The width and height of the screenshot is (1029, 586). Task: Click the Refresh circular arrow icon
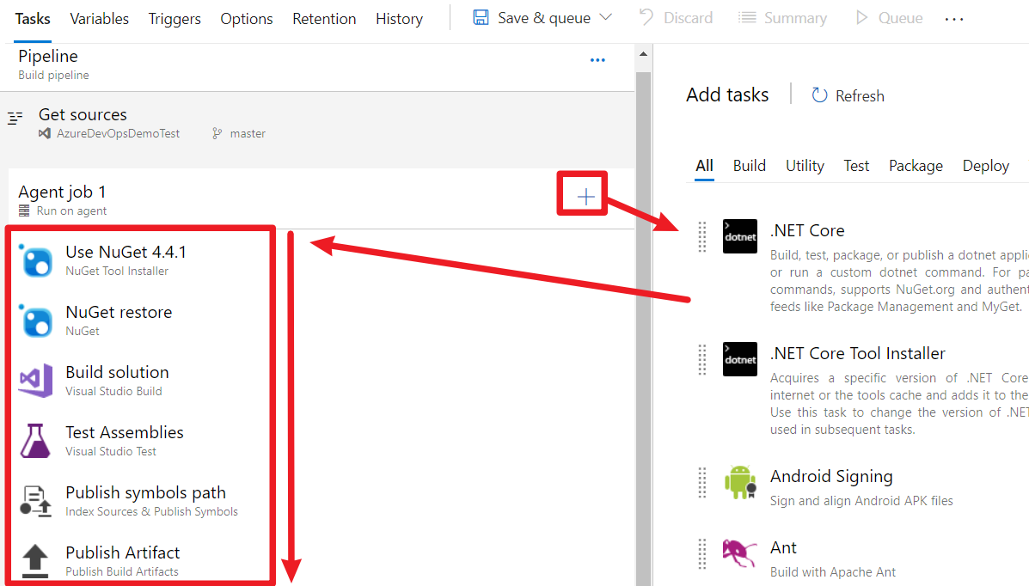pos(819,95)
